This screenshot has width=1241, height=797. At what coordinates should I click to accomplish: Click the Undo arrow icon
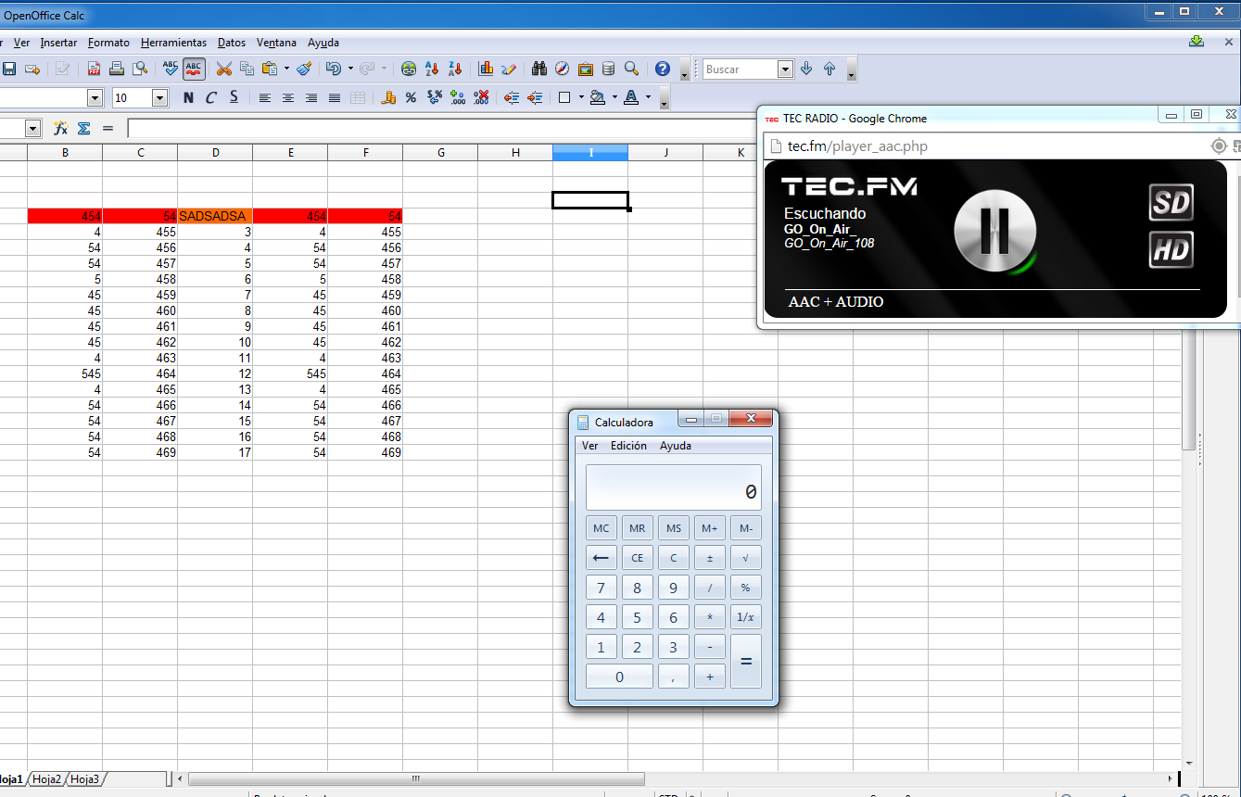(334, 69)
